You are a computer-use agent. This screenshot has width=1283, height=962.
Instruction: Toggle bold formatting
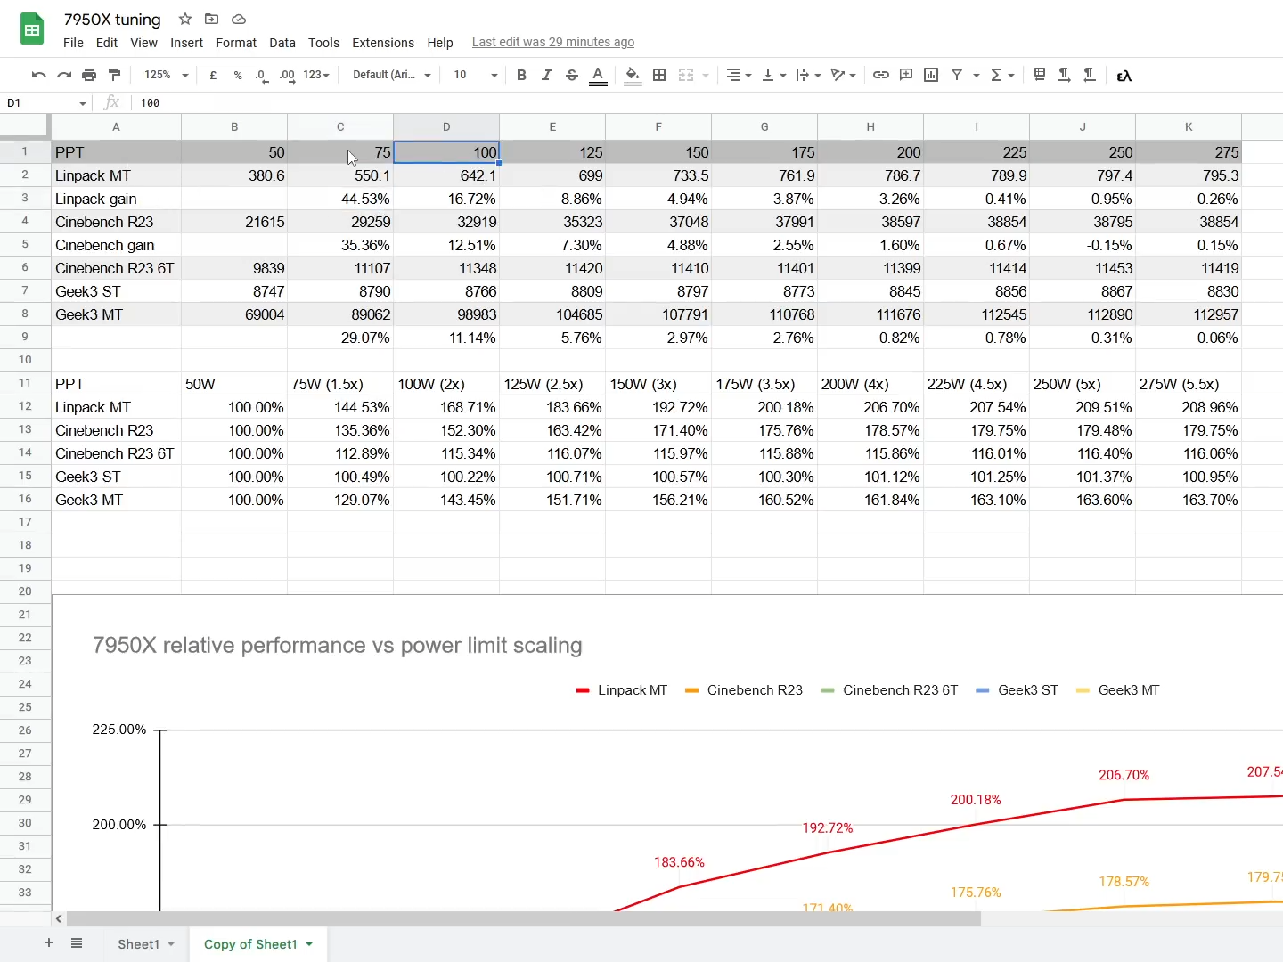(x=521, y=76)
